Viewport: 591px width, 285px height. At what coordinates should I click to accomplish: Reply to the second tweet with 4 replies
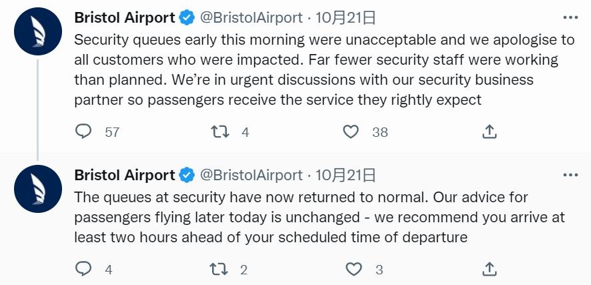point(83,269)
